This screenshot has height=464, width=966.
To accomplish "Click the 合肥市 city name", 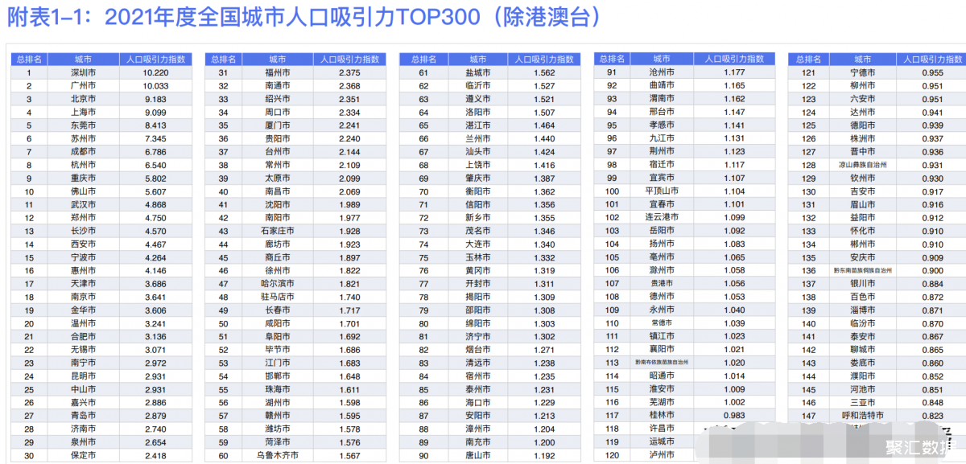I will (83, 336).
